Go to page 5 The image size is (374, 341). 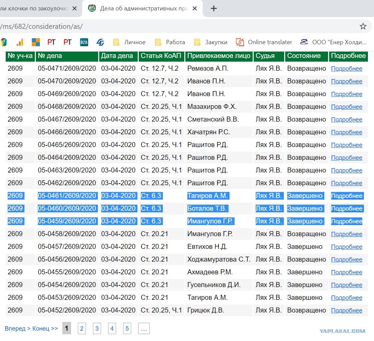(127, 328)
